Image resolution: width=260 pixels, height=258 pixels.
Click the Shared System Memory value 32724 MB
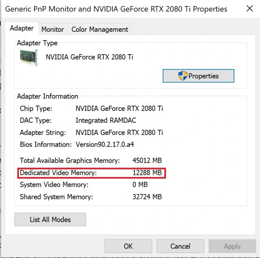(147, 197)
